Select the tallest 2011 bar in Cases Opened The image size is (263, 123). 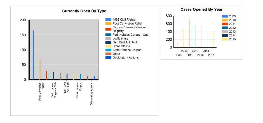(x=189, y=33)
